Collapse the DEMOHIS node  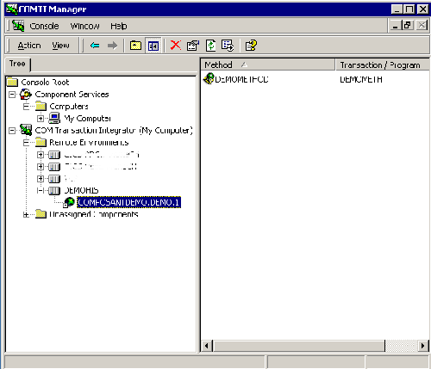(41, 190)
